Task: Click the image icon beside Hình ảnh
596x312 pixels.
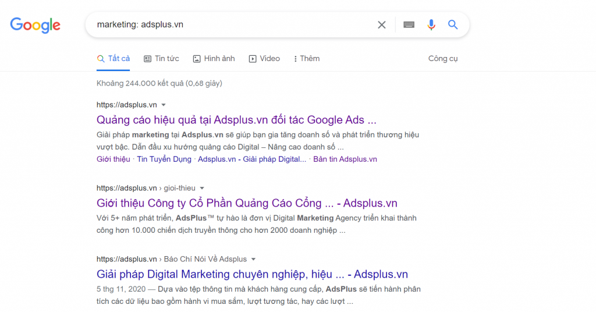Action: (x=197, y=59)
